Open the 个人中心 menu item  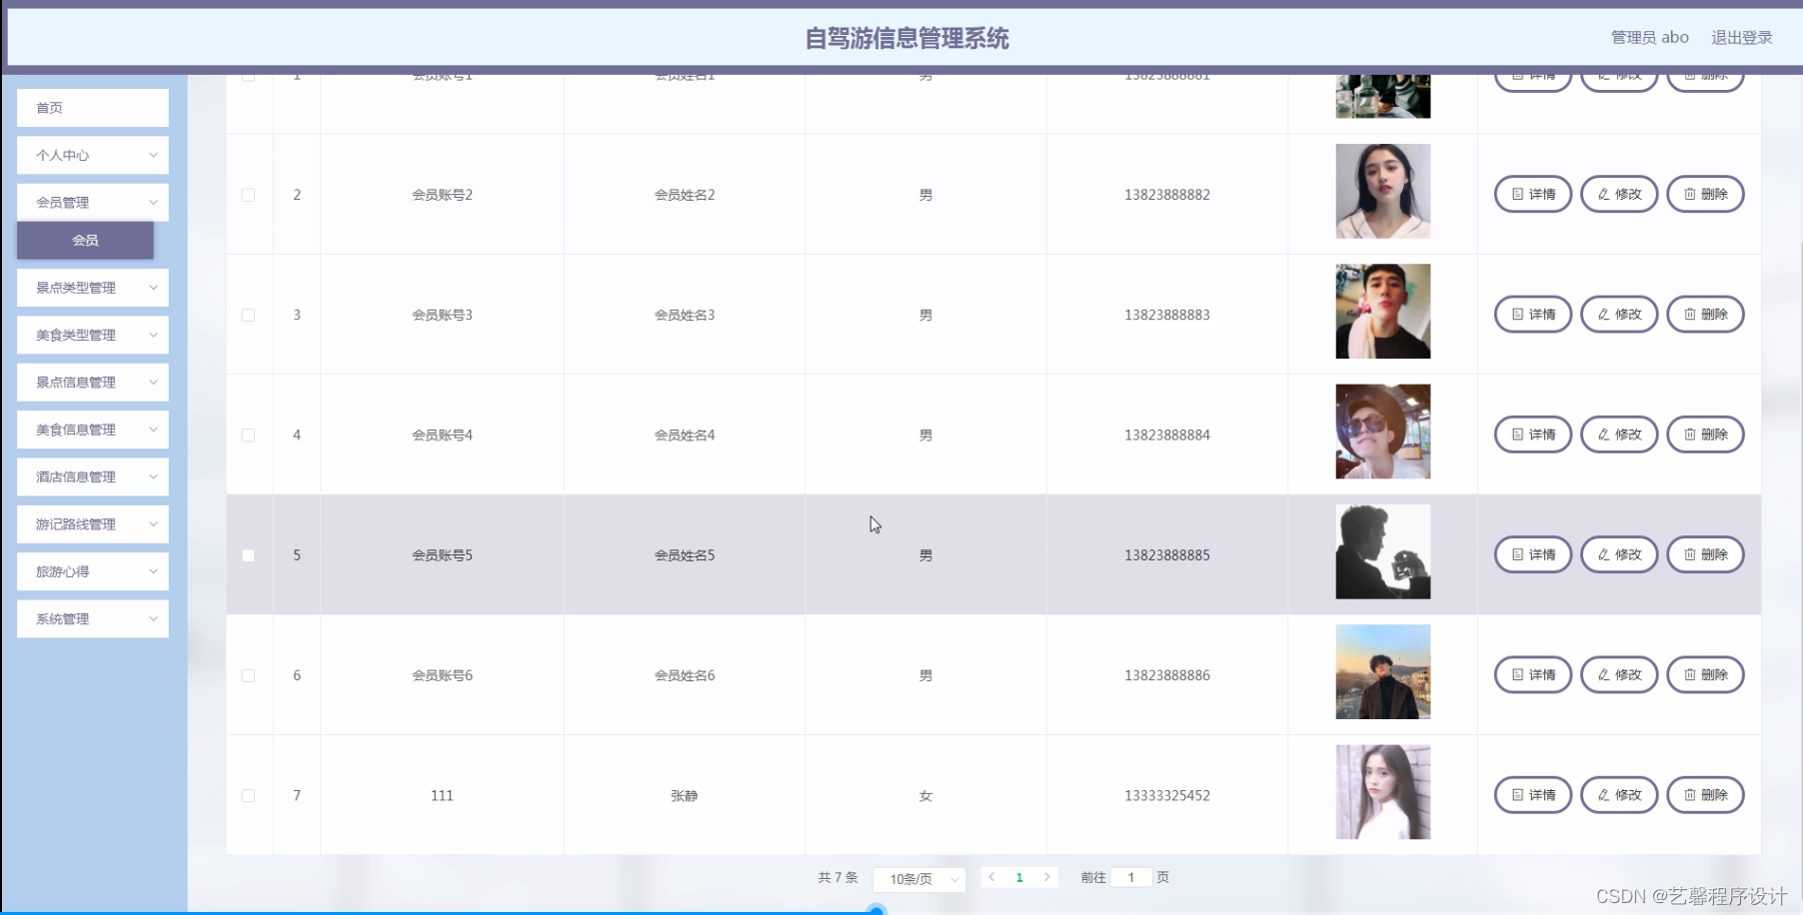coord(92,155)
